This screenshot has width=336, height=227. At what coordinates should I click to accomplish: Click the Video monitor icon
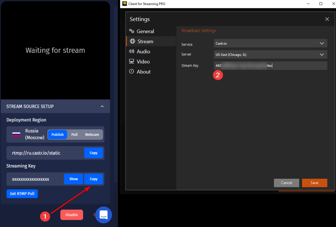click(132, 62)
